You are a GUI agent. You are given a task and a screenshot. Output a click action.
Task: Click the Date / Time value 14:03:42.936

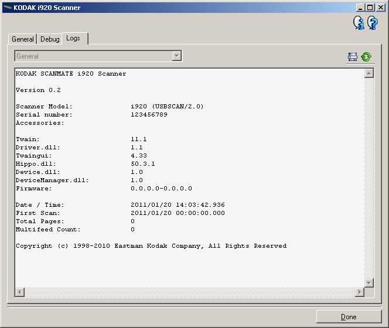200,204
